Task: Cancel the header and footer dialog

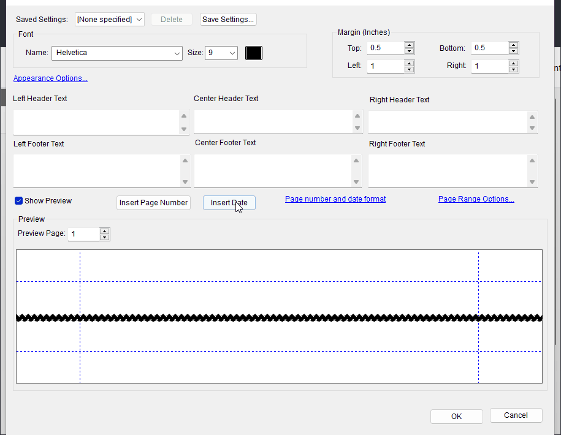Action: tap(516, 415)
